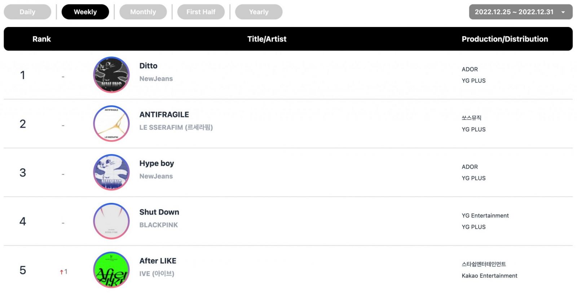Click the ANTIFRAGILE album art circle
The image size is (577, 294).
click(111, 124)
